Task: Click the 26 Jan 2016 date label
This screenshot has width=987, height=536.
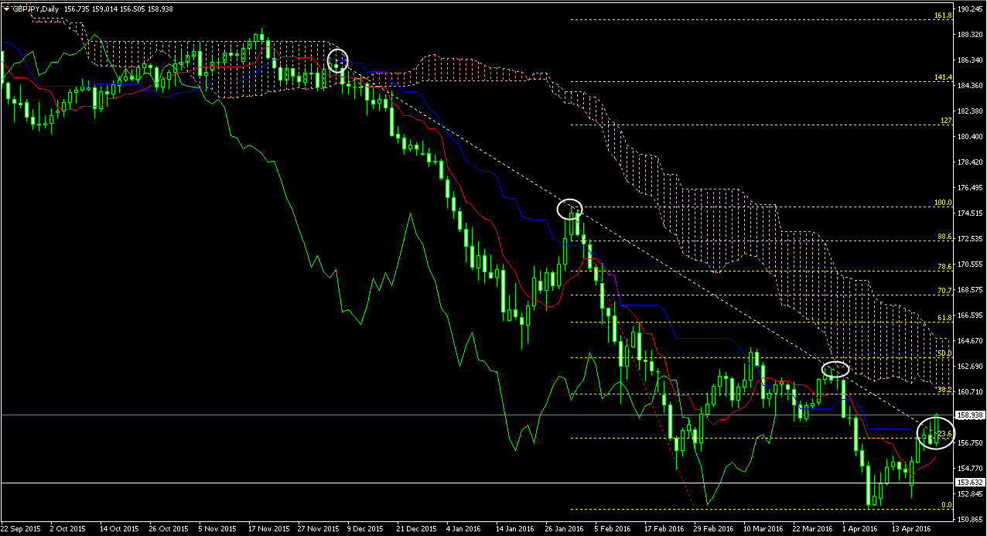Action: tap(565, 529)
